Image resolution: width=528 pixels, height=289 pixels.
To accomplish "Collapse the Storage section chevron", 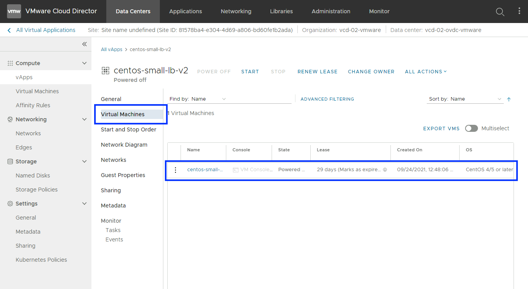I will click(x=84, y=161).
